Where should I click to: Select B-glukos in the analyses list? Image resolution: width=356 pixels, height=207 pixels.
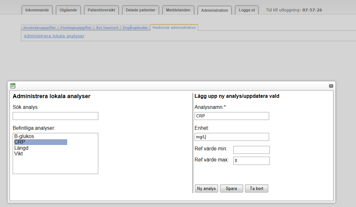coord(41,136)
